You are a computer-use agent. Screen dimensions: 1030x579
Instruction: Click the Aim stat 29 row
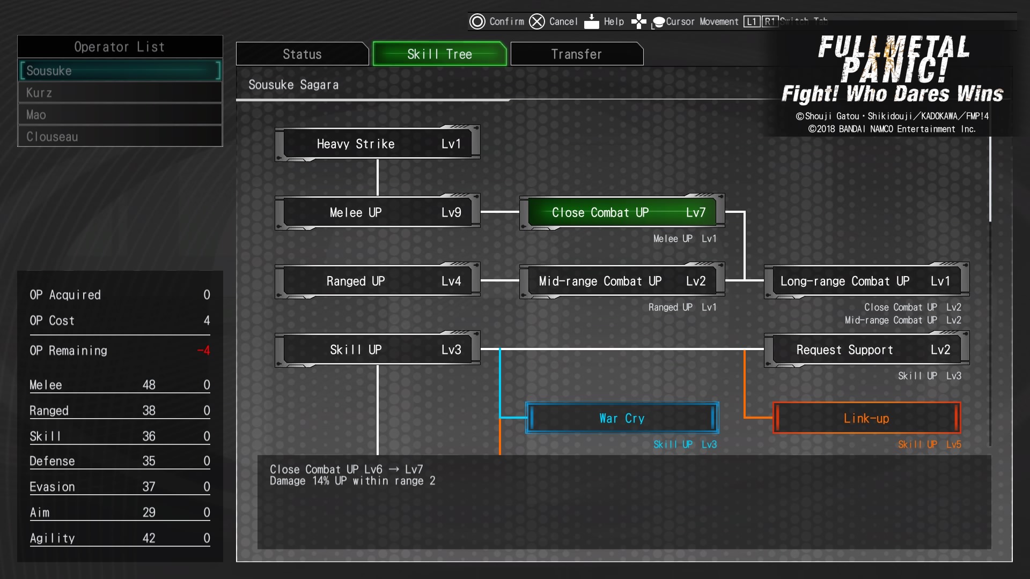pos(120,513)
